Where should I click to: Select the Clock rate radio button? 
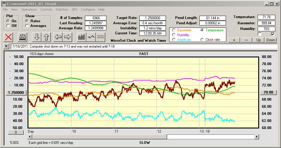coord(202,40)
